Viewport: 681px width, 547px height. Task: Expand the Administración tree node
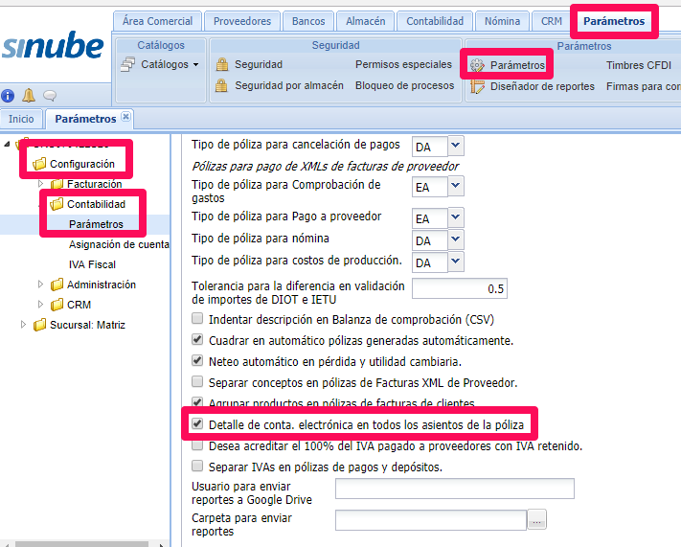click(40, 285)
